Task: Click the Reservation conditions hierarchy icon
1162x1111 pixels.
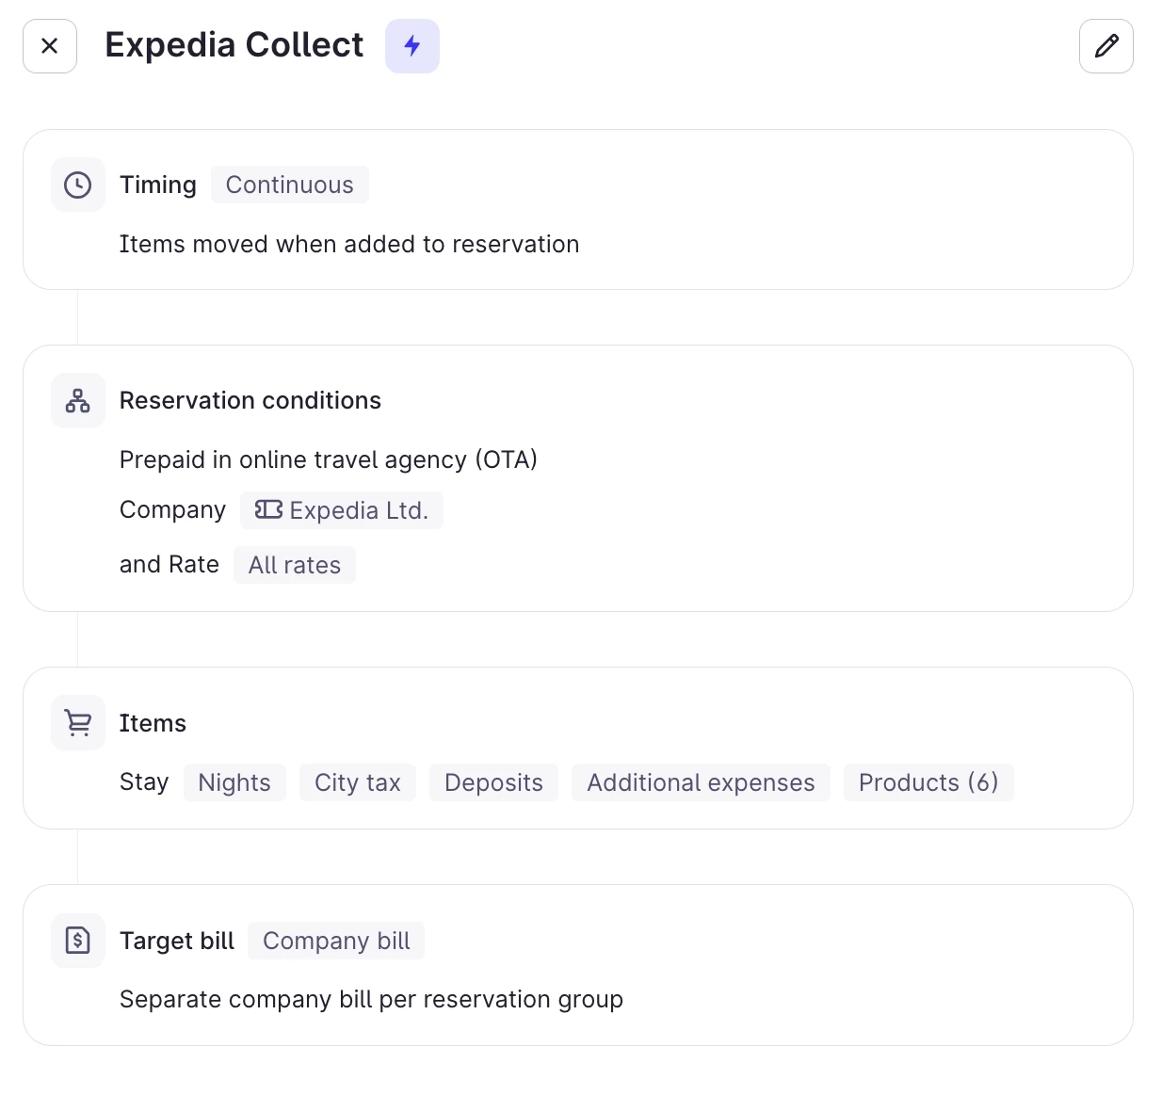Action: click(78, 400)
